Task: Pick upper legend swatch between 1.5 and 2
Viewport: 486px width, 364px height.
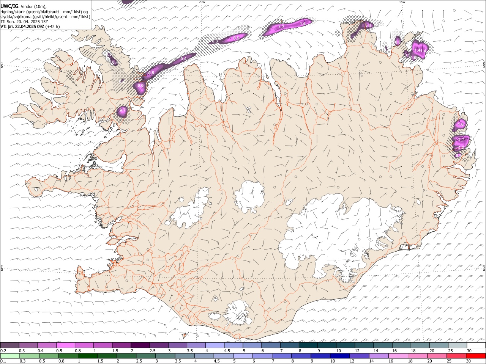Action: click(121, 345)
